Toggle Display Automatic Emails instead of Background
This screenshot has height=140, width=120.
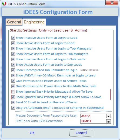(x=13, y=108)
